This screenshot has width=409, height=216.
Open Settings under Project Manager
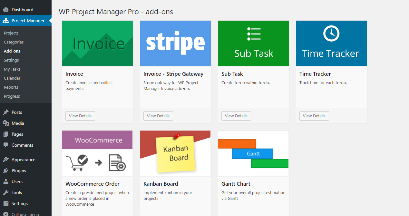pyautogui.click(x=11, y=60)
